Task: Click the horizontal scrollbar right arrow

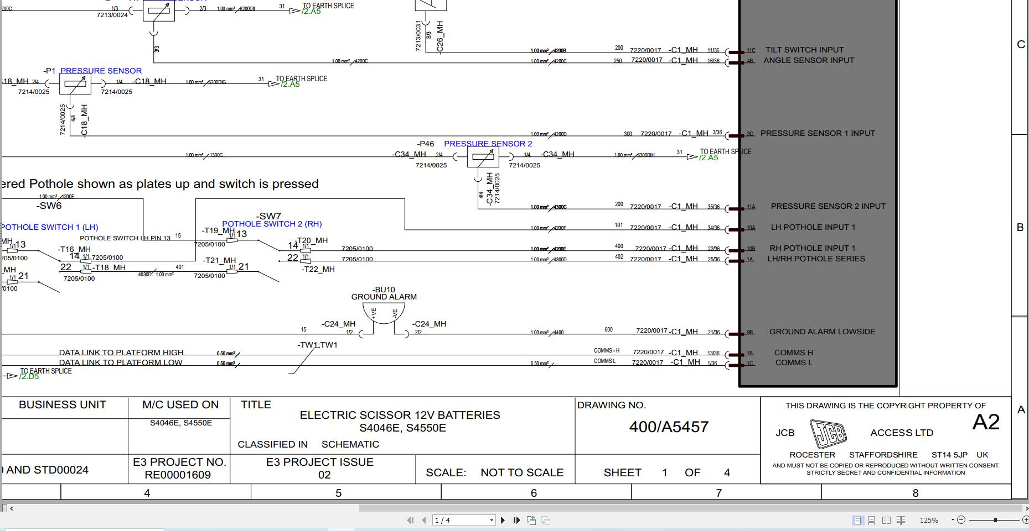Action: [x=1026, y=508]
